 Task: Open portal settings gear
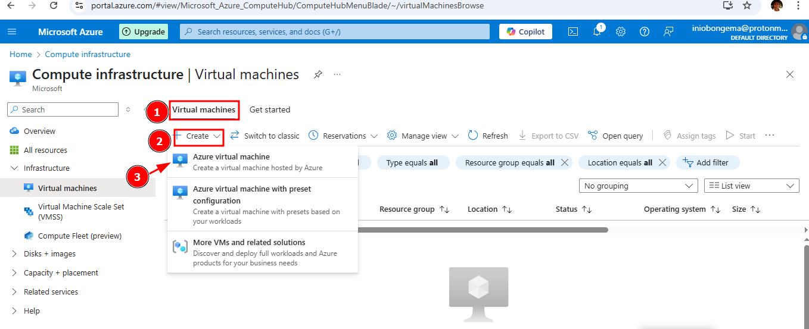pos(621,32)
